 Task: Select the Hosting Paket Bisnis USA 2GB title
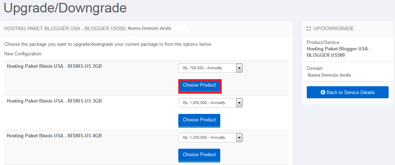pyautogui.click(x=54, y=66)
